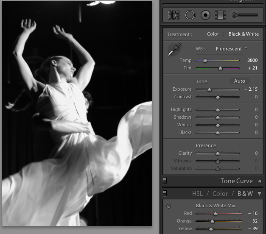The height and width of the screenshot is (234, 266).
Task: Click the Red mix slider handle
Action: (x=216, y=214)
